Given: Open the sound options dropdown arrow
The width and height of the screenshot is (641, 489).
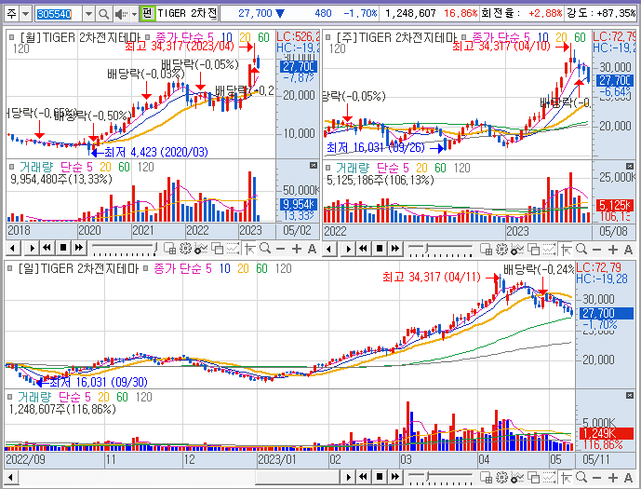Looking at the screenshot, I should click(x=134, y=14).
